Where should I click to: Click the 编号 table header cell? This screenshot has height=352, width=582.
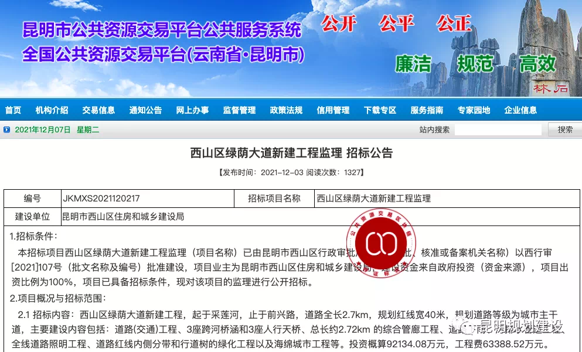point(32,199)
